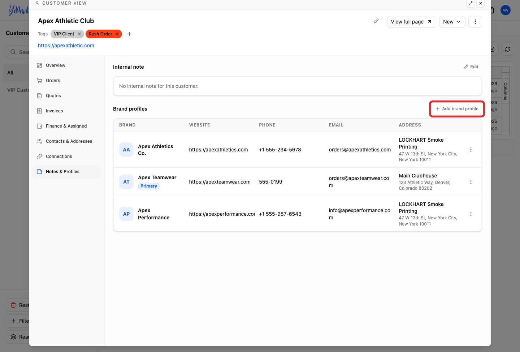Screen dimensions: 520x352
Task: Close the customer view panel
Action: point(480,3)
